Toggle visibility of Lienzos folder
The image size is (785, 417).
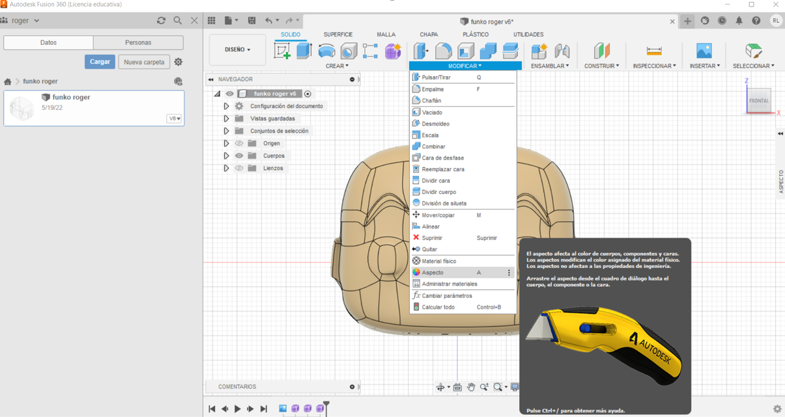(239, 168)
